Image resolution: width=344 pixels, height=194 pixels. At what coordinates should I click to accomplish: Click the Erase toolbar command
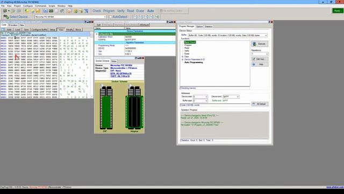(x=140, y=11)
